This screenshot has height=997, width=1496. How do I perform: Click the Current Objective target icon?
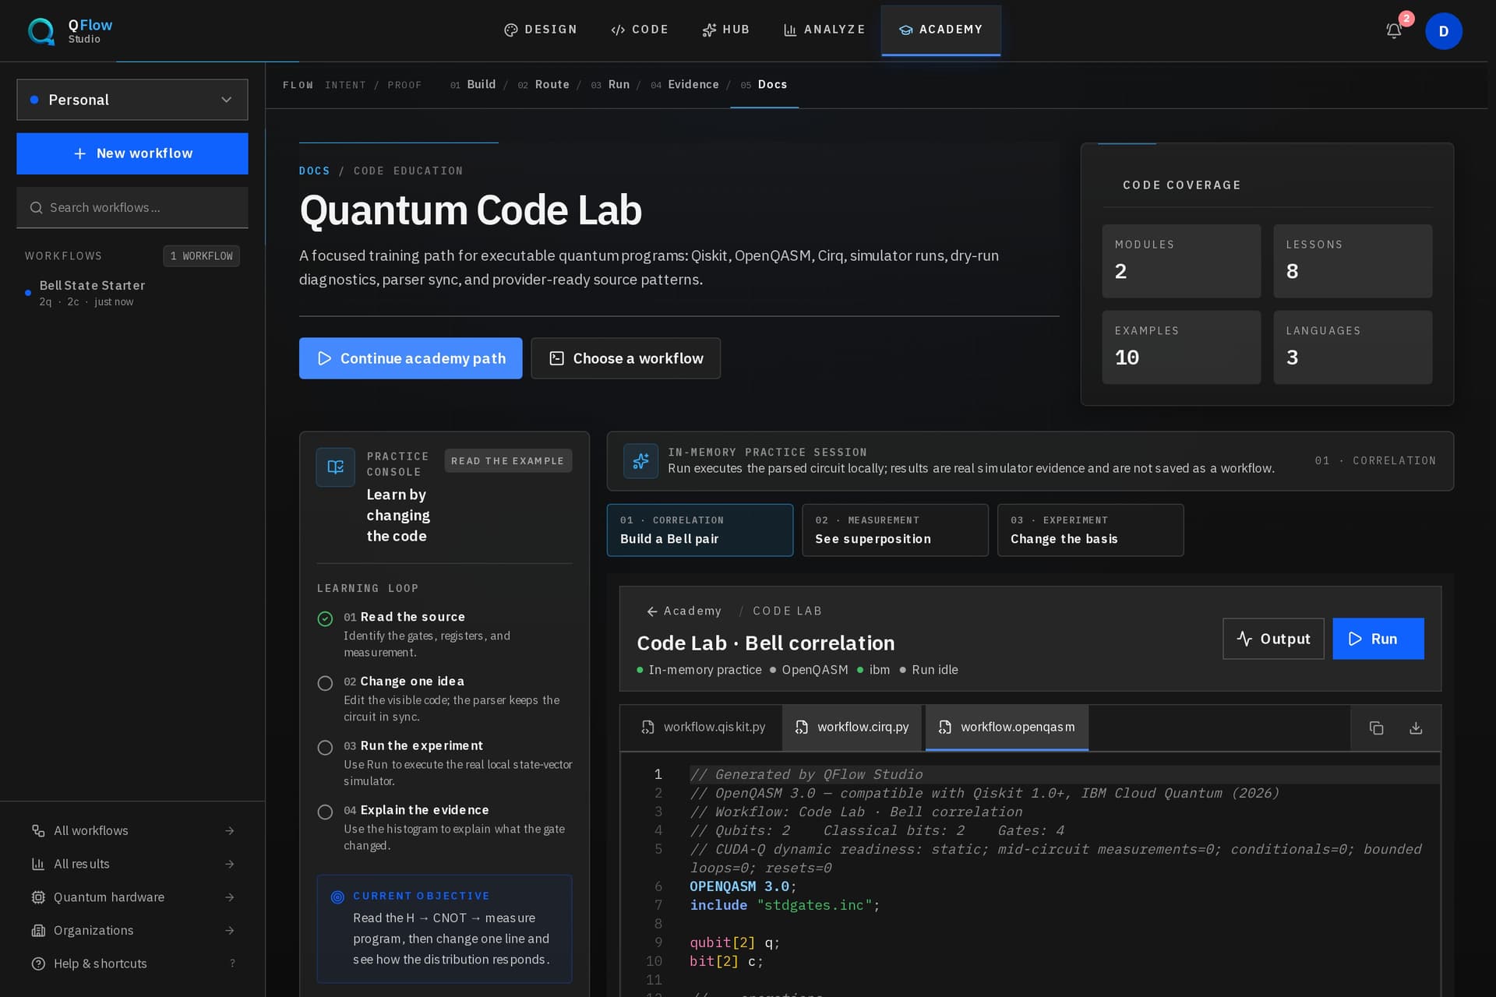pyautogui.click(x=337, y=897)
